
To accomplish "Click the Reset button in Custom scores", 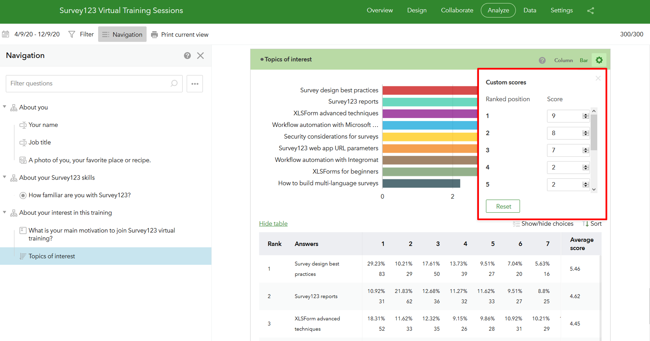I will coord(503,206).
